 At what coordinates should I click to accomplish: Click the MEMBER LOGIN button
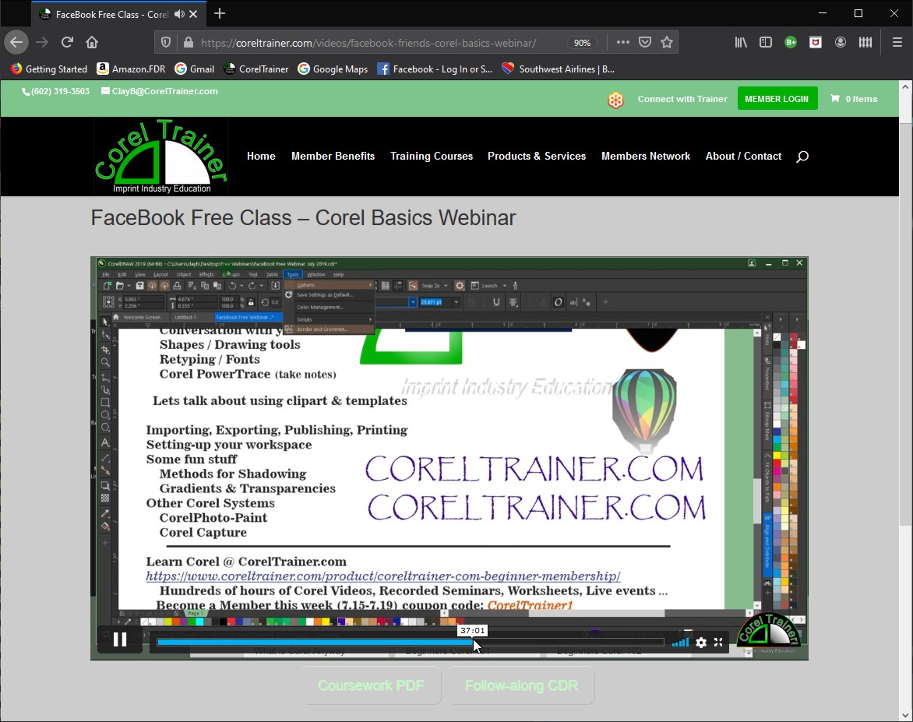pos(777,98)
